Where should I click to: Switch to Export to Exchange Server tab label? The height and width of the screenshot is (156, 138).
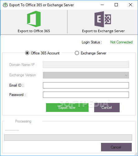(103, 31)
